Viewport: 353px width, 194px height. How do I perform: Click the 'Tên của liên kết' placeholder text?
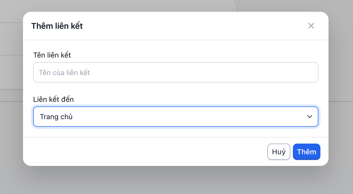(64, 73)
